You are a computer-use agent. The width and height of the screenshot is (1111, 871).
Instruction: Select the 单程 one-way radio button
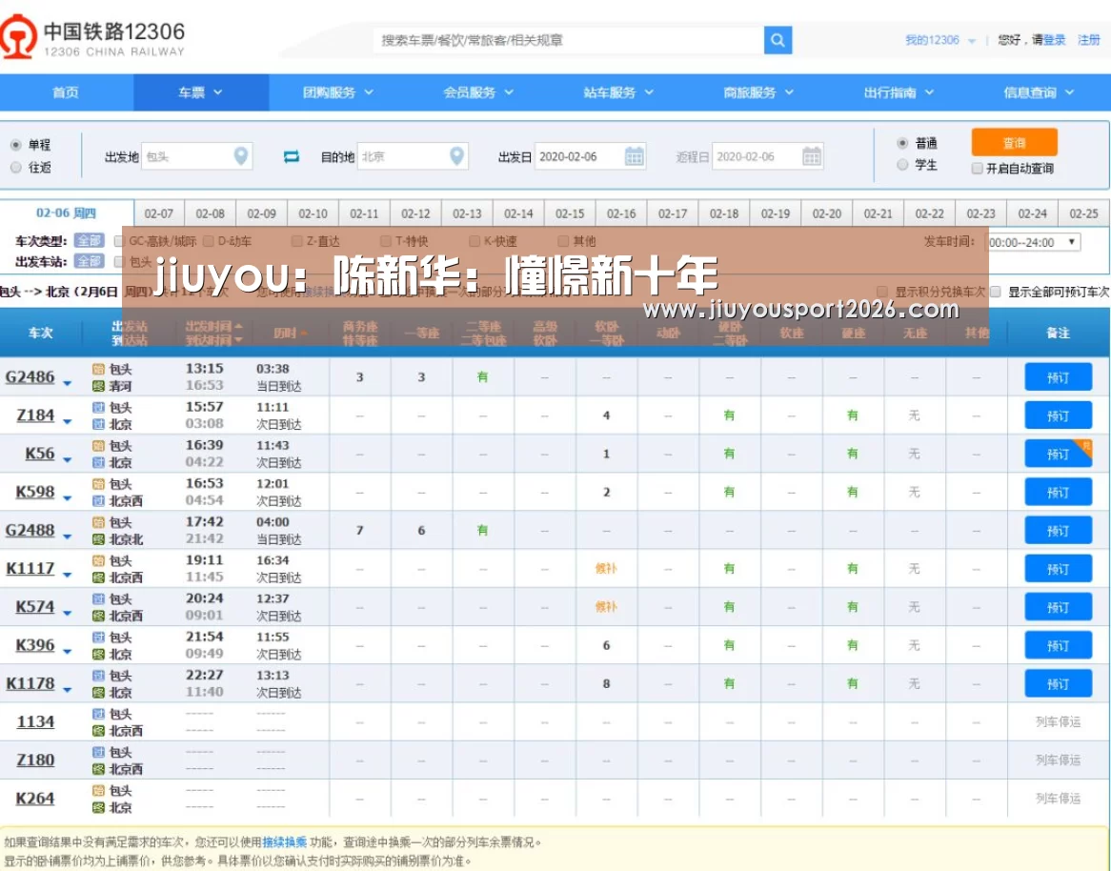point(15,145)
